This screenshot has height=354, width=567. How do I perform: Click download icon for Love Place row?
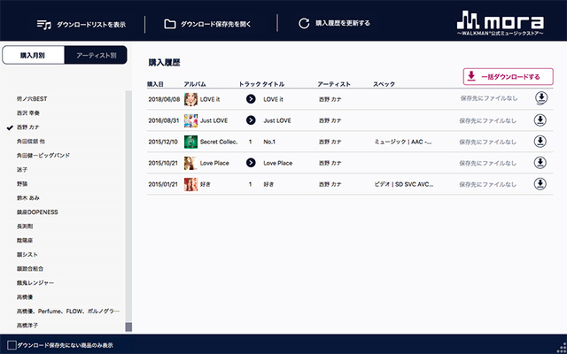540,163
